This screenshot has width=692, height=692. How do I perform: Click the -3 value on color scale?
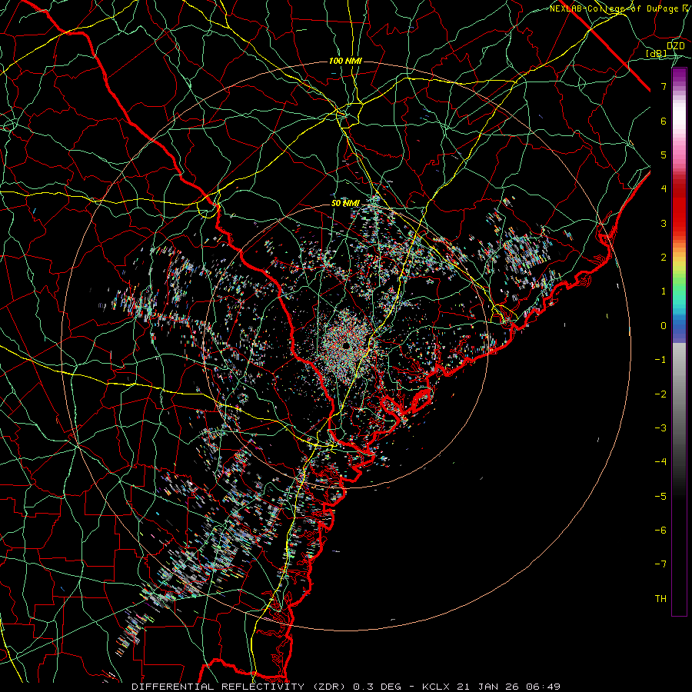point(660,428)
